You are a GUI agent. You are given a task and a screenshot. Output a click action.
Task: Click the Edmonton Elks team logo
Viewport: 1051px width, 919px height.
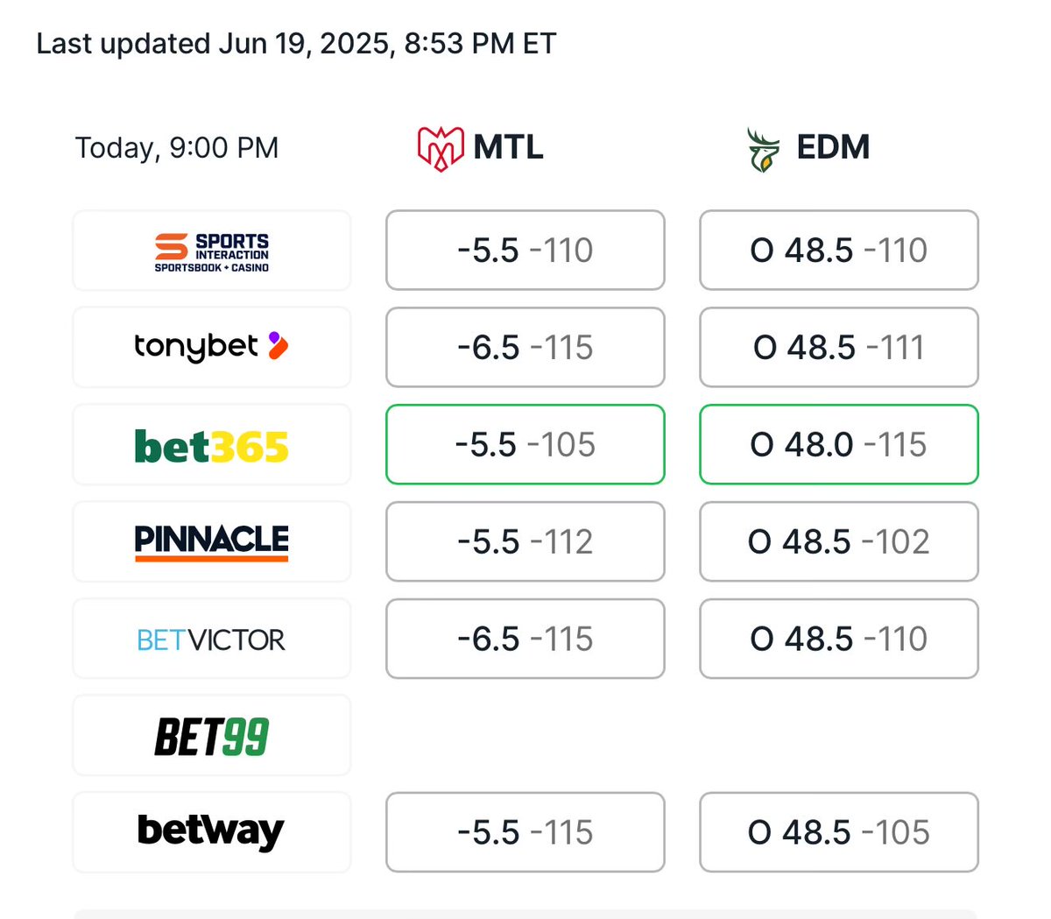point(763,149)
